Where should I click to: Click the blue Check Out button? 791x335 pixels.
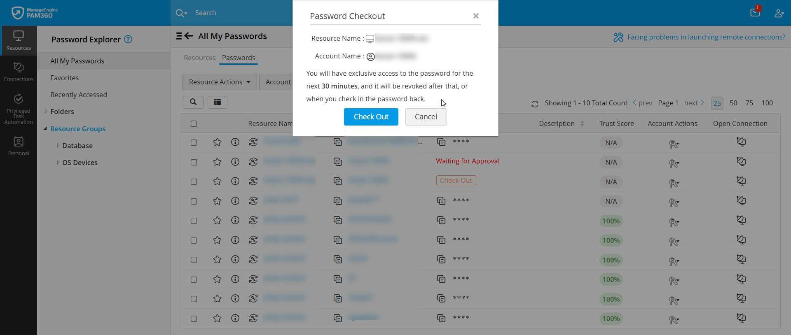pyautogui.click(x=371, y=117)
